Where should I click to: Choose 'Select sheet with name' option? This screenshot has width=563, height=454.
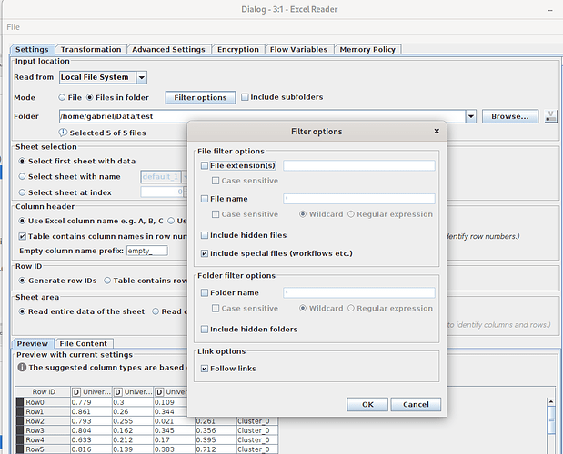[x=22, y=177]
